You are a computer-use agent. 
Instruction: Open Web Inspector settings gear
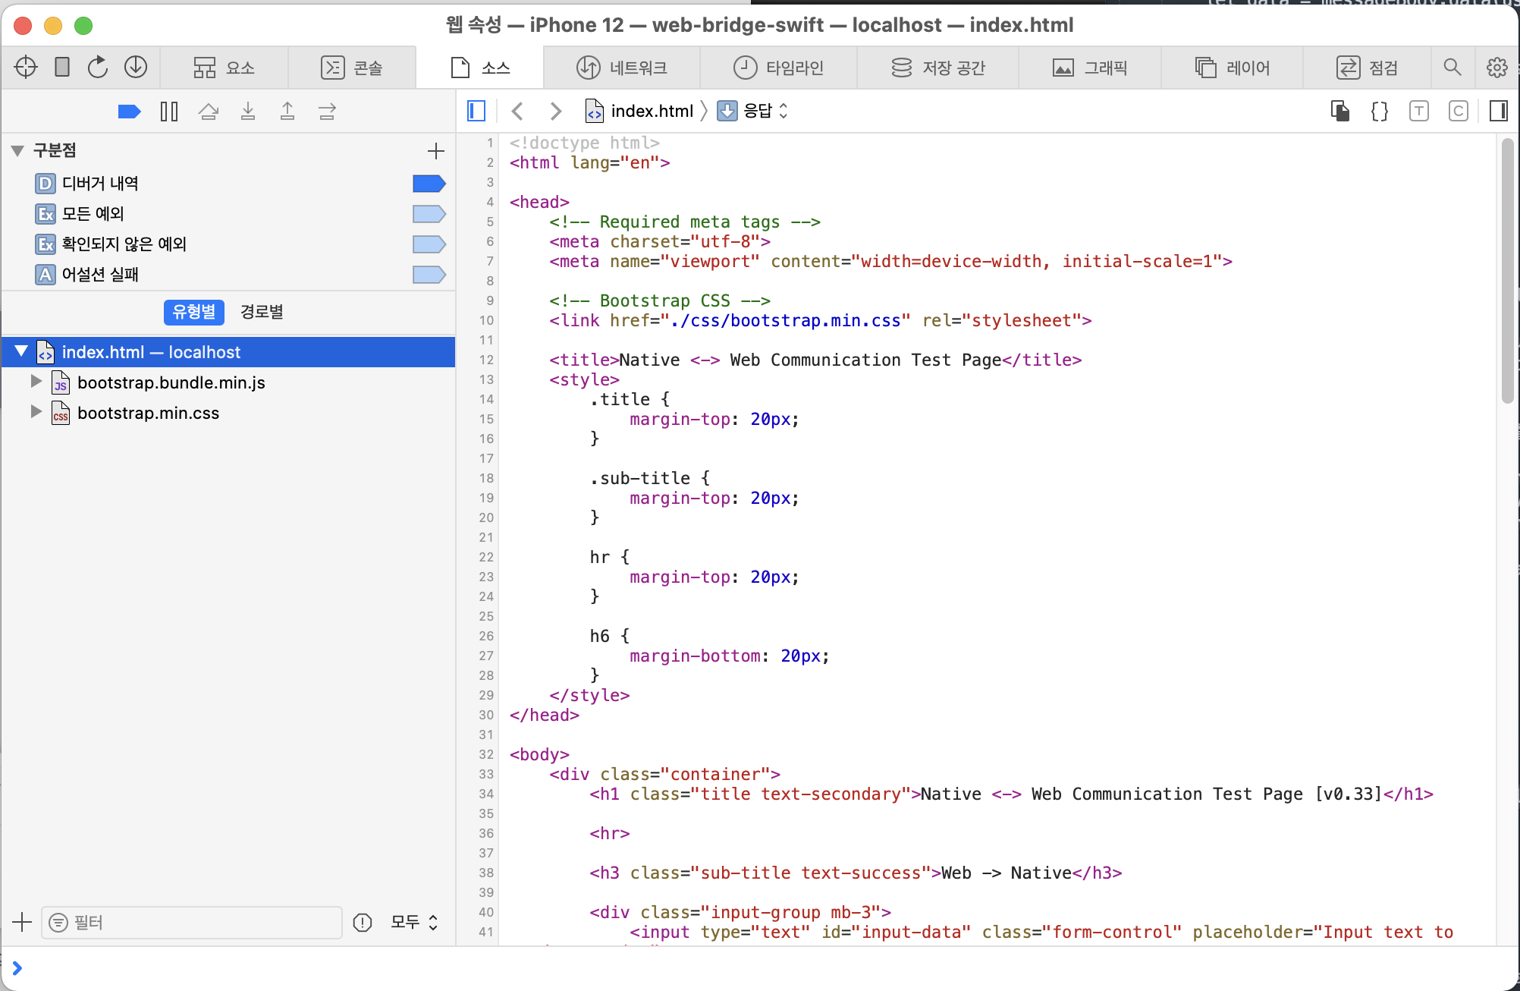[1496, 68]
